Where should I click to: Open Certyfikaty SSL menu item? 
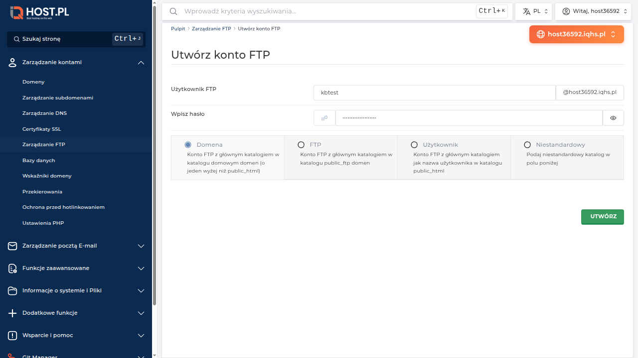[42, 129]
